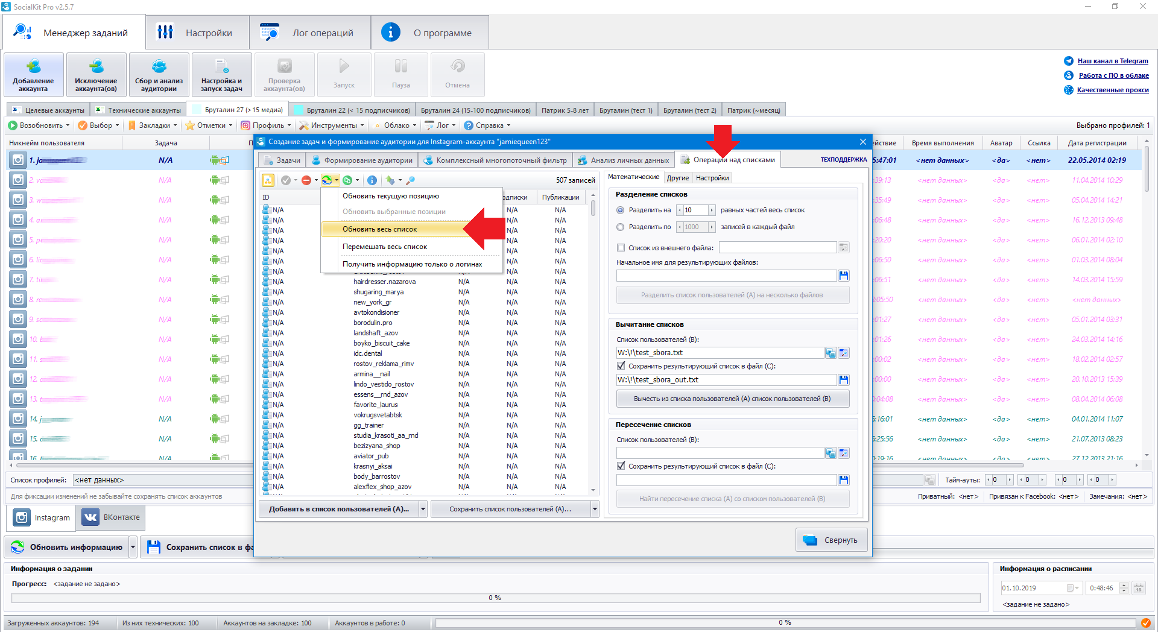This screenshot has width=1158, height=632.
Task: Click the Менеджер заданий tab icon
Action: (23, 32)
